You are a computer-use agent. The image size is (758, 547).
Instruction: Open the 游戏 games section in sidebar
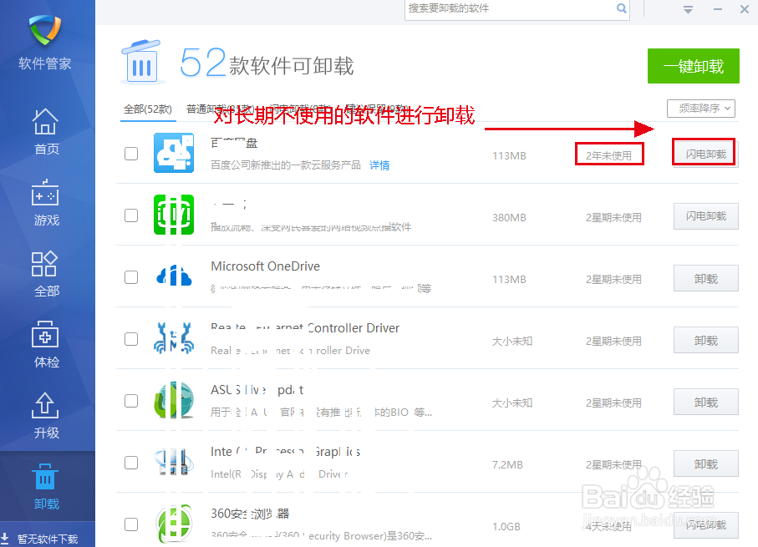tap(46, 203)
